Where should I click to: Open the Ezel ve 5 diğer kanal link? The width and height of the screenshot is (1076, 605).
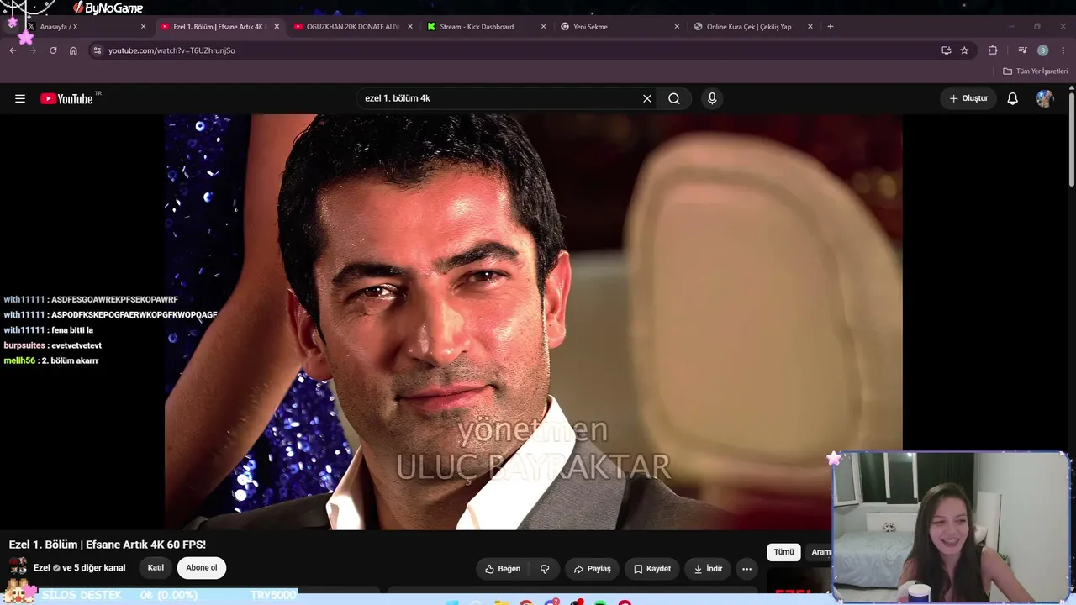pos(79,568)
